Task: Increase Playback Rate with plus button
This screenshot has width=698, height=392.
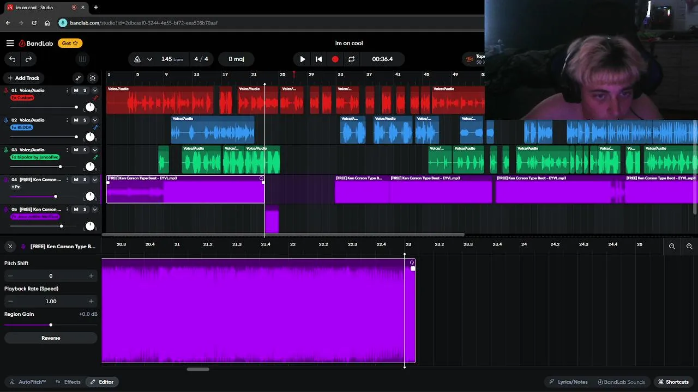Action: 91,301
